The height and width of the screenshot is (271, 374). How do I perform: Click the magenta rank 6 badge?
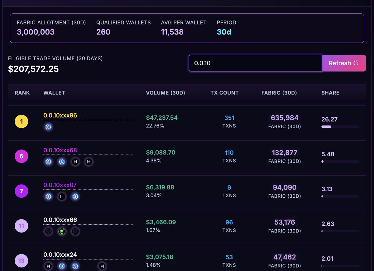(x=22, y=156)
